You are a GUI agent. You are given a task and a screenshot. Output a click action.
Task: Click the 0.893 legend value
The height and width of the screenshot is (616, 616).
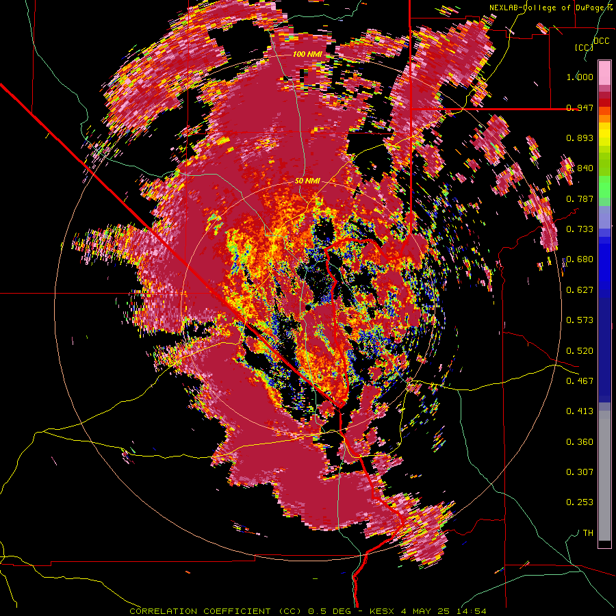click(x=580, y=138)
